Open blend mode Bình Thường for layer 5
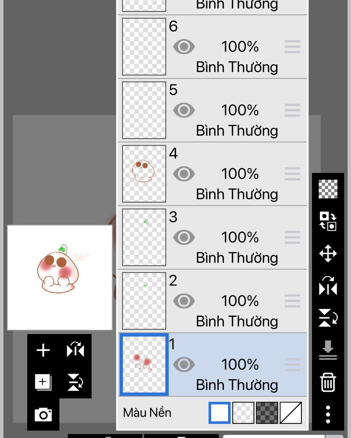This screenshot has width=351, height=438. coord(237,131)
